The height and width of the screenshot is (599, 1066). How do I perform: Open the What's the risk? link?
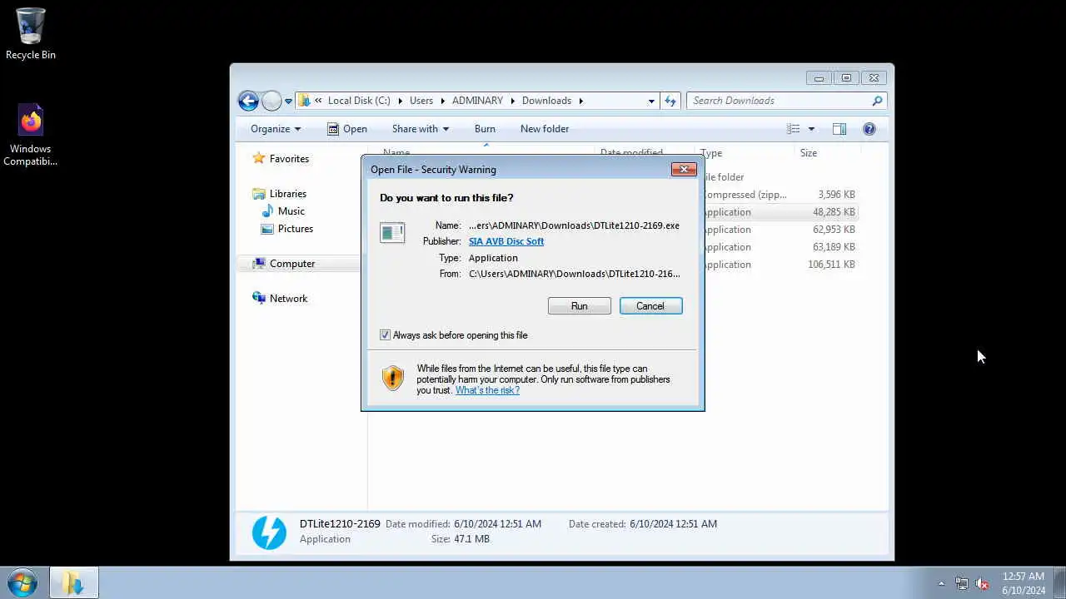pos(487,390)
